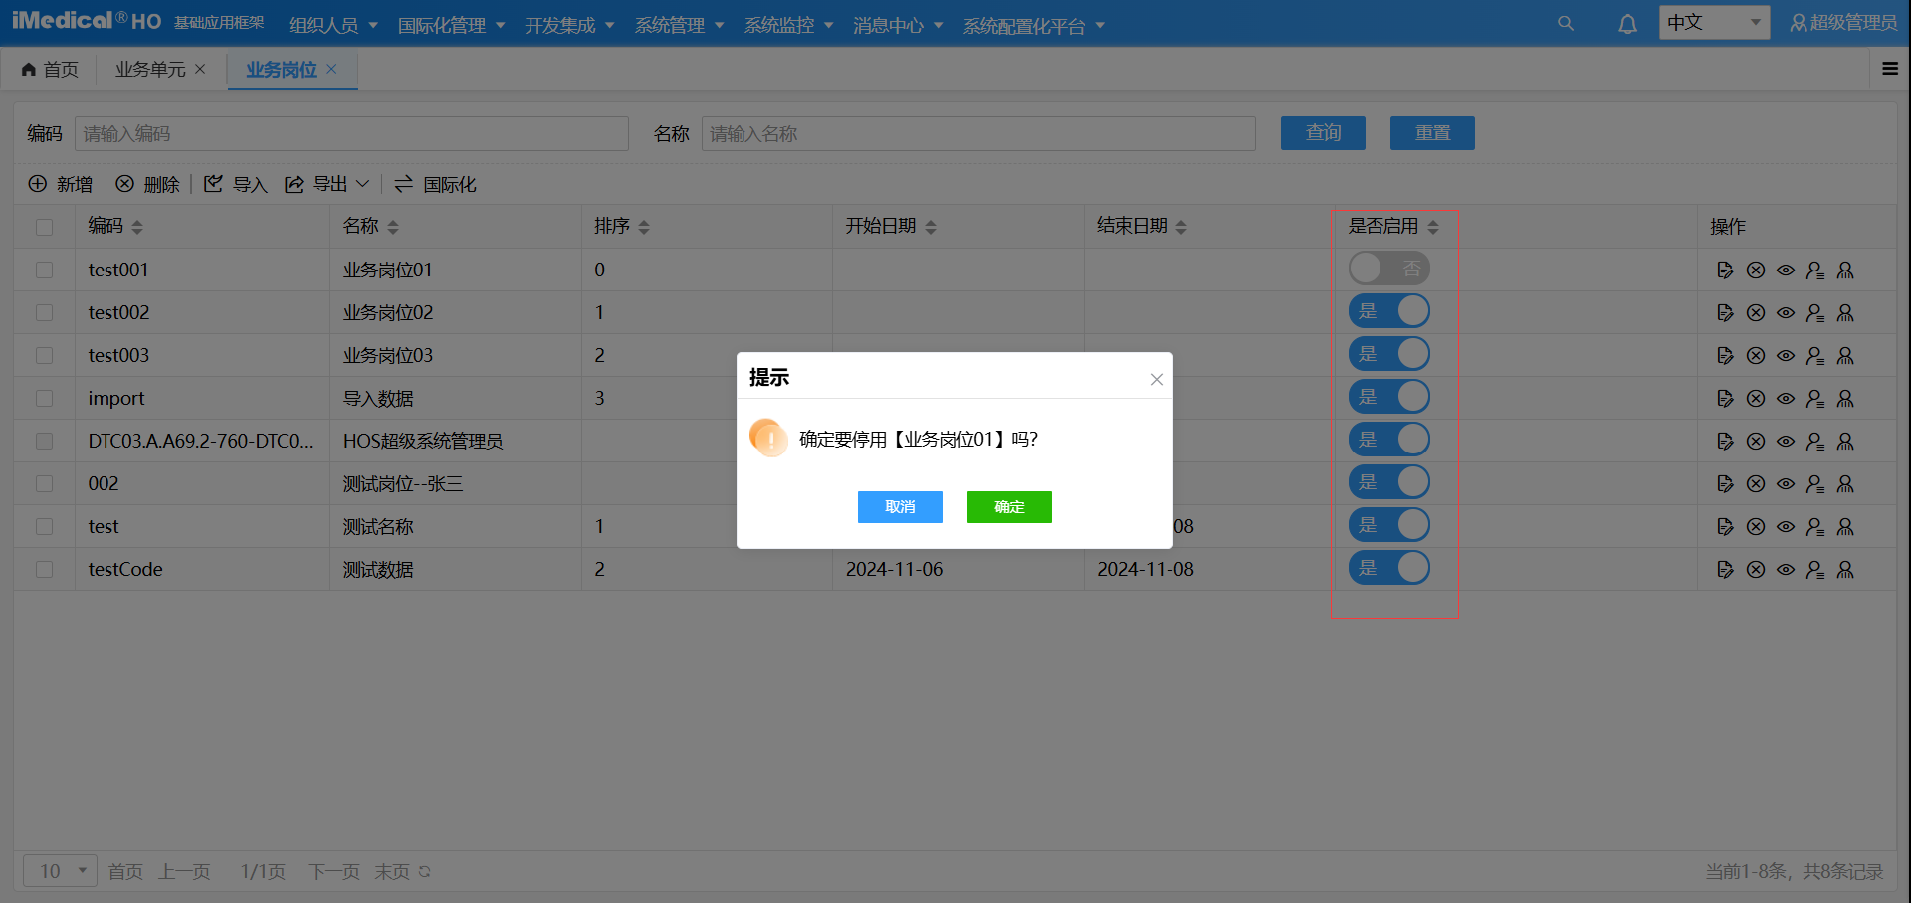
Task: Toggle the 是否启用 switch for test001
Action: pyautogui.click(x=1388, y=269)
